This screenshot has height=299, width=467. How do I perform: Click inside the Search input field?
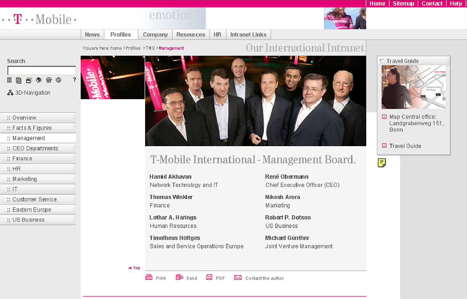42,70
